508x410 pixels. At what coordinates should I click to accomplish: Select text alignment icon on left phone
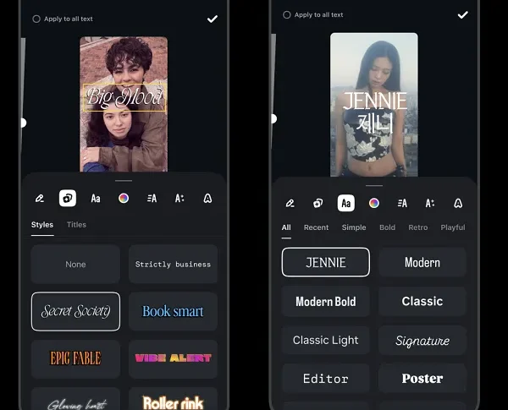pyautogui.click(x=152, y=198)
